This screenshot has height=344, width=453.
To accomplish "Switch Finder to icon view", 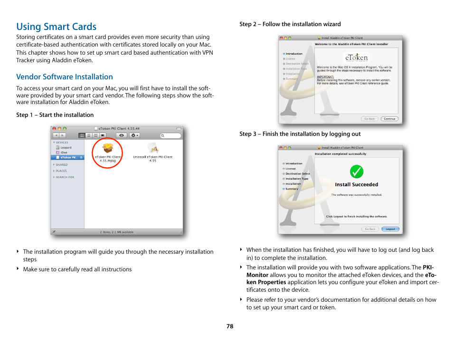I will (82, 135).
